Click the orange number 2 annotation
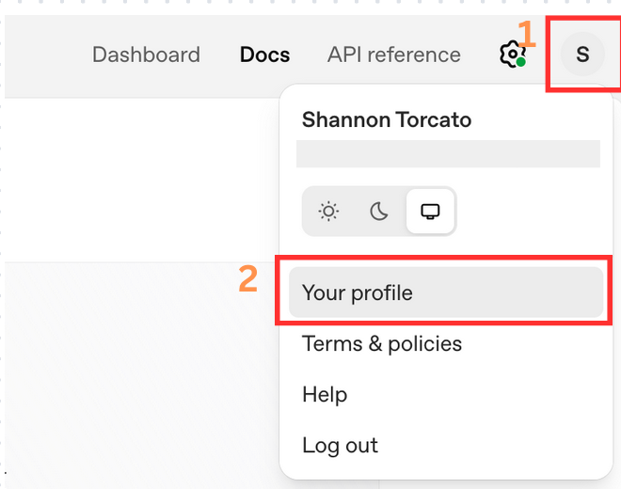The image size is (621, 489). 247,279
